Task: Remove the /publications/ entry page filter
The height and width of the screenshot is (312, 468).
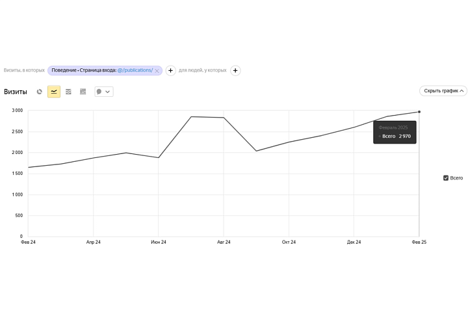Action: [x=157, y=71]
